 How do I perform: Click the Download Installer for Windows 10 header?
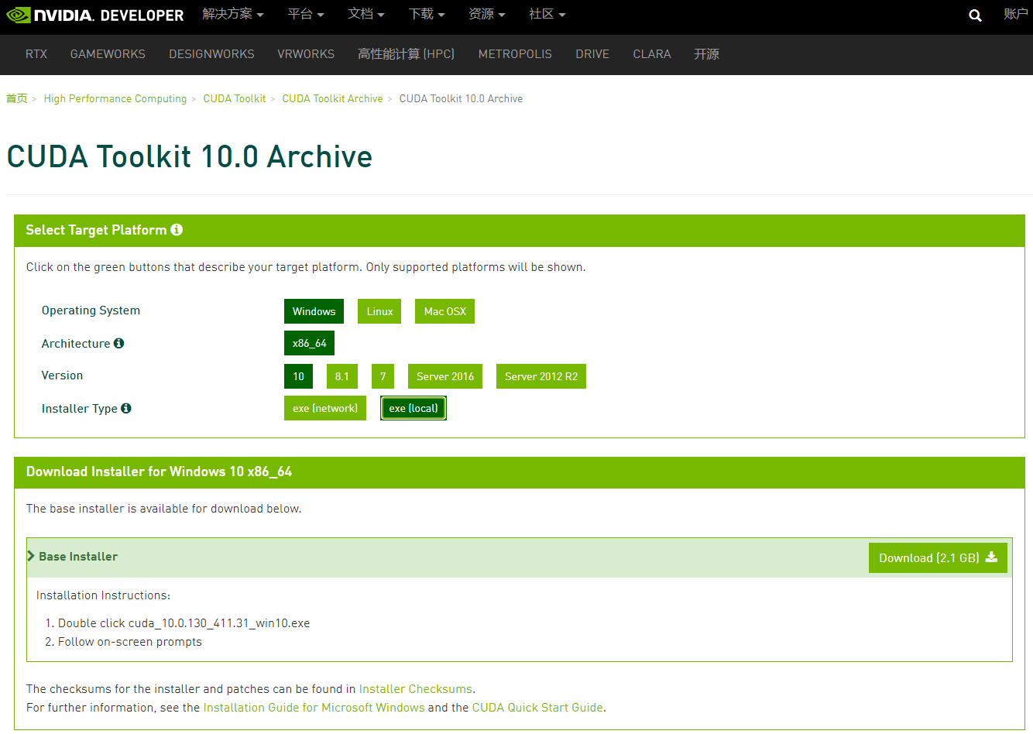pos(159,472)
